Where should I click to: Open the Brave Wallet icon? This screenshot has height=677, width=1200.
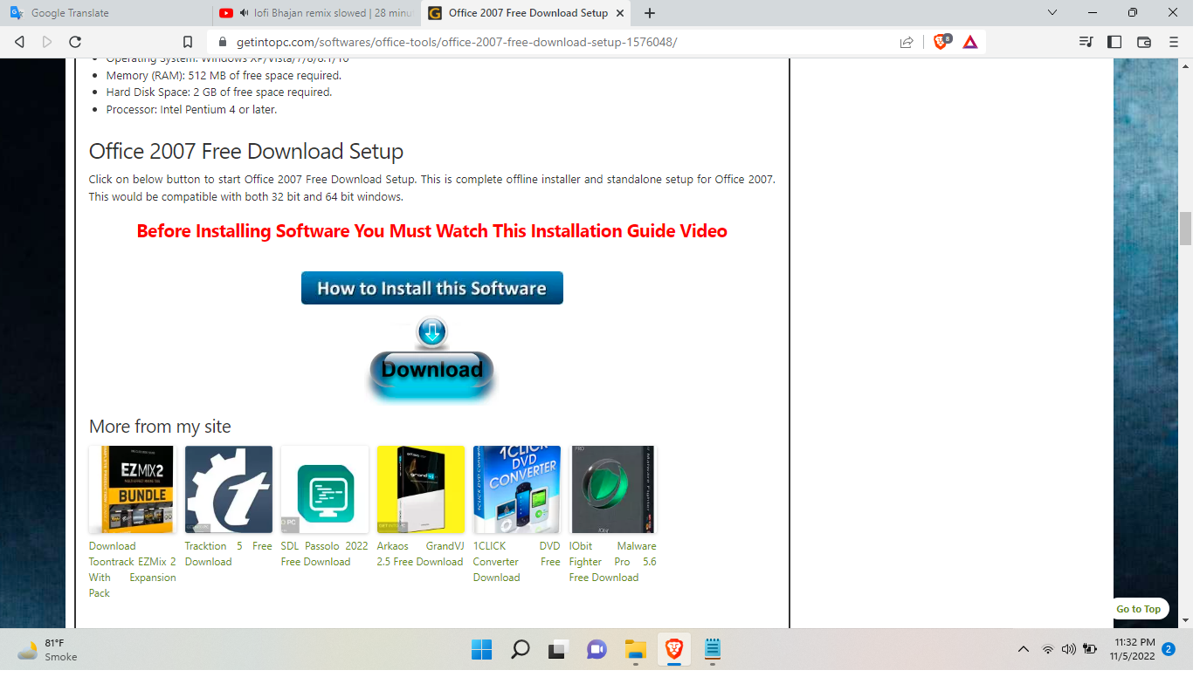point(1144,42)
